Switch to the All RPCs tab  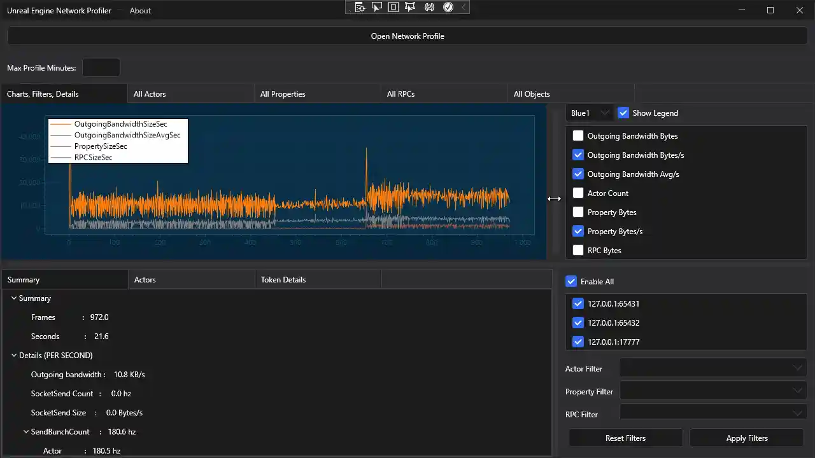(444, 94)
